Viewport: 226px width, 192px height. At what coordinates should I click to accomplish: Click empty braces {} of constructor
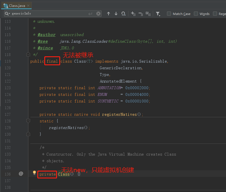(x=79, y=174)
